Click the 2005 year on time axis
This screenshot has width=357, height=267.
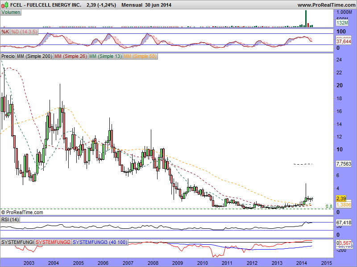coord(79,263)
